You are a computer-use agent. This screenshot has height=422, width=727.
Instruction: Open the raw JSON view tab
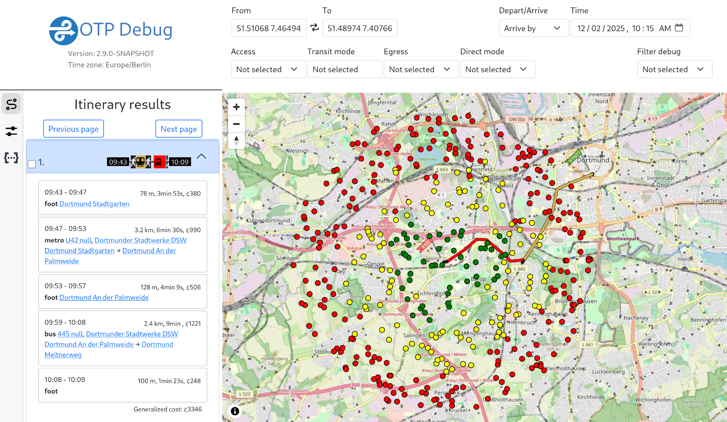pos(11,158)
